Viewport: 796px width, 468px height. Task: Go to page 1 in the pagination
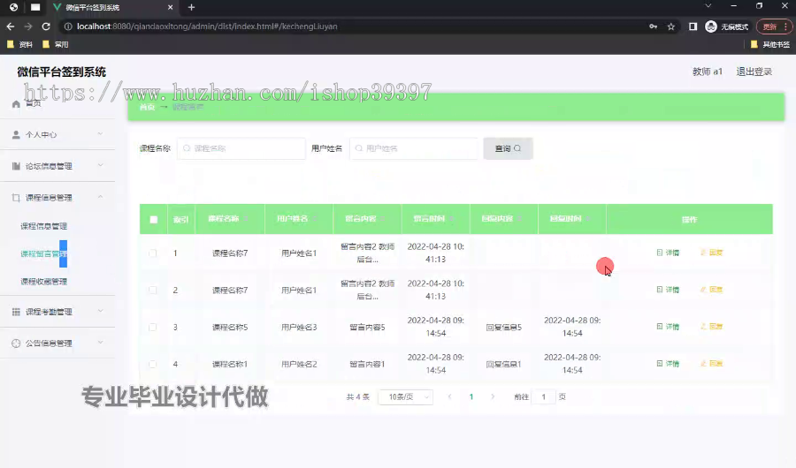point(471,397)
